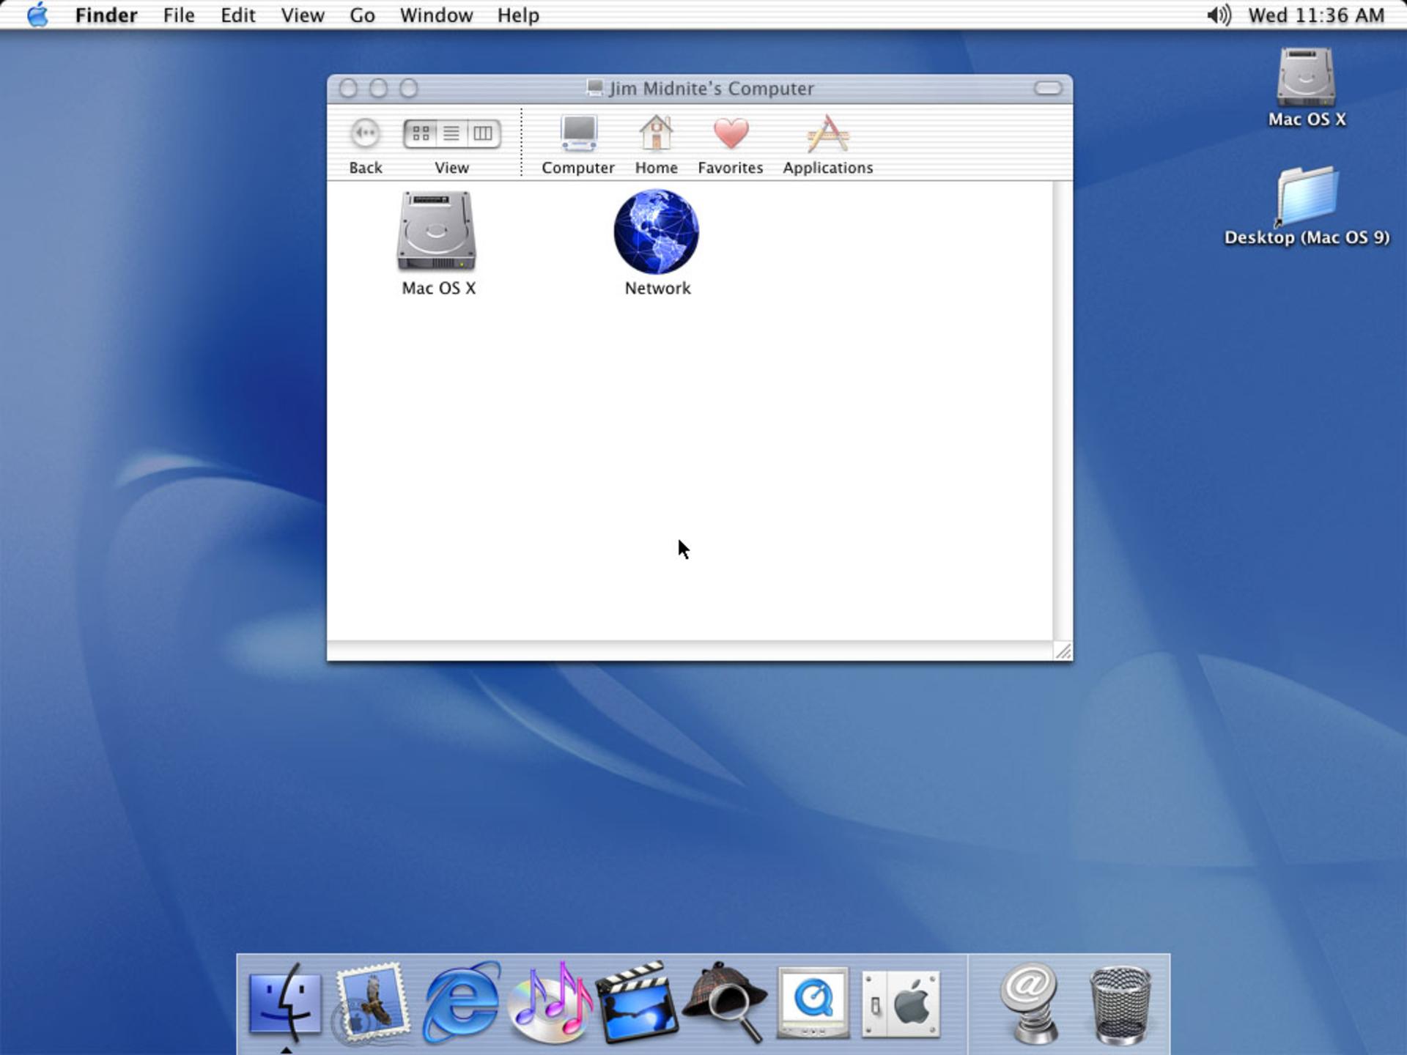Switch to icon view

(421, 133)
